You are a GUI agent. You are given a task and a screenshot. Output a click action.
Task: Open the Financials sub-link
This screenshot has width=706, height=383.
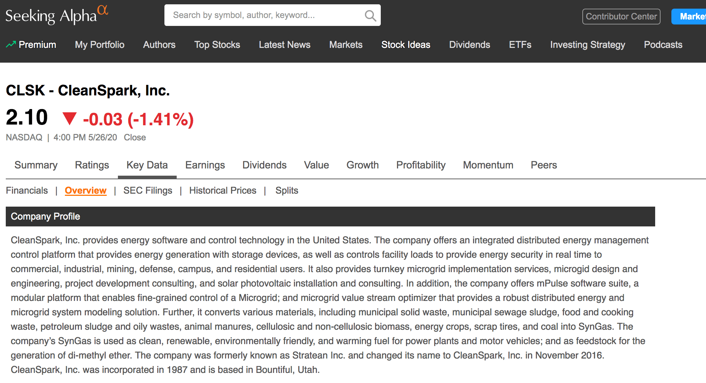[27, 190]
